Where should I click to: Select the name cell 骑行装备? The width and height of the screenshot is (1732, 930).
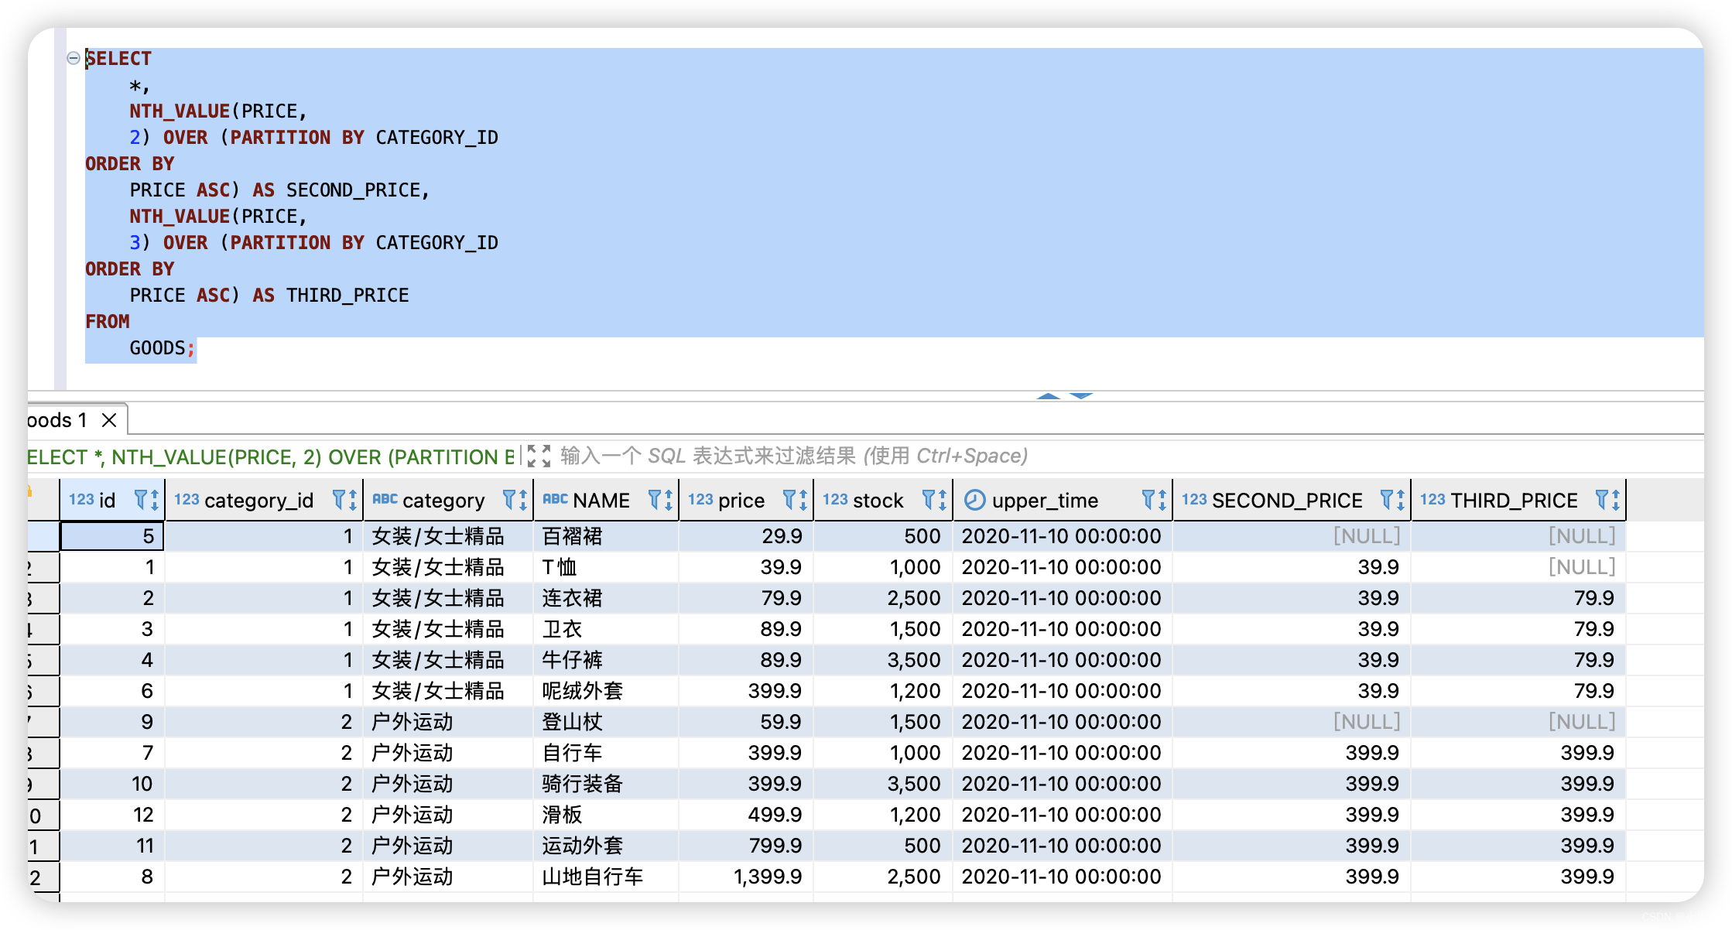(606, 784)
